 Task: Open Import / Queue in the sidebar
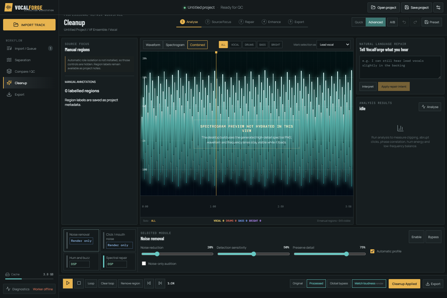pyautogui.click(x=29, y=48)
